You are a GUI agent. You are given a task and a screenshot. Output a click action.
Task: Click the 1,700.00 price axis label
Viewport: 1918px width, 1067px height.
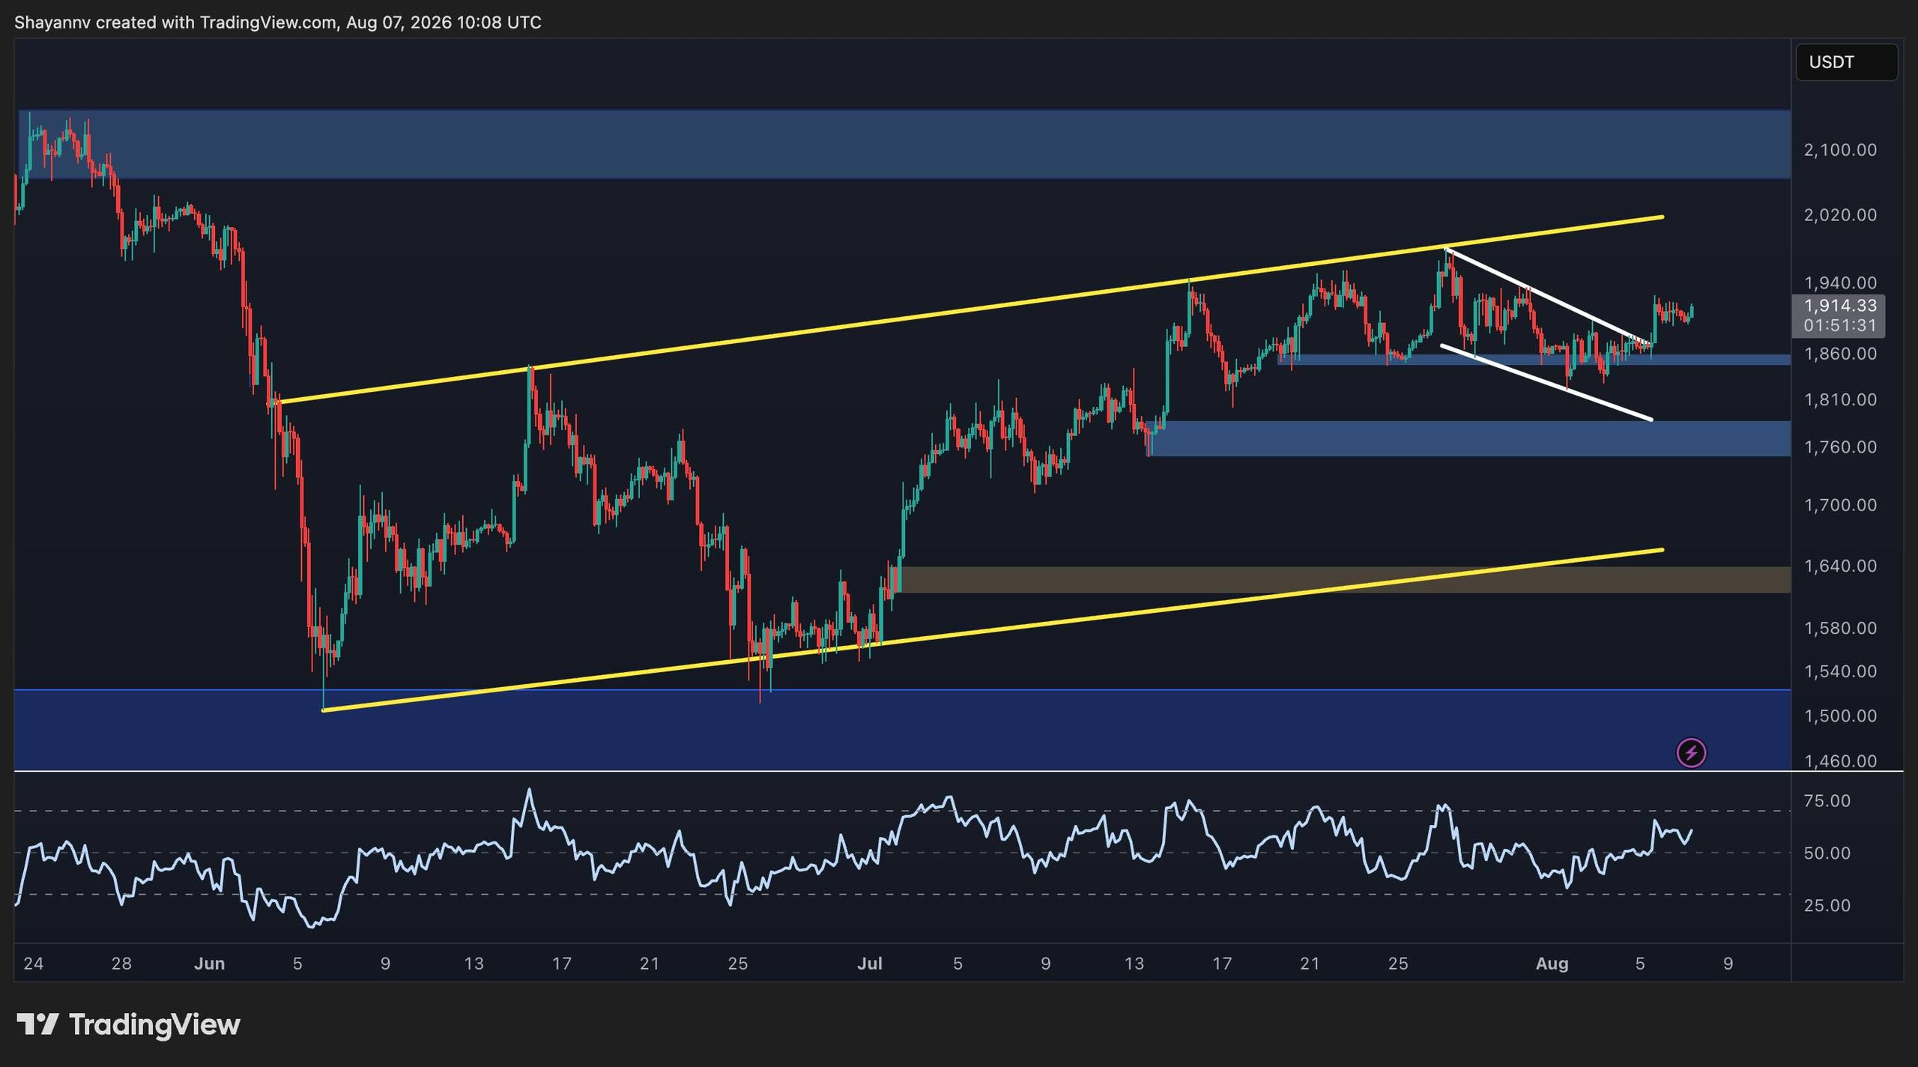(1840, 505)
